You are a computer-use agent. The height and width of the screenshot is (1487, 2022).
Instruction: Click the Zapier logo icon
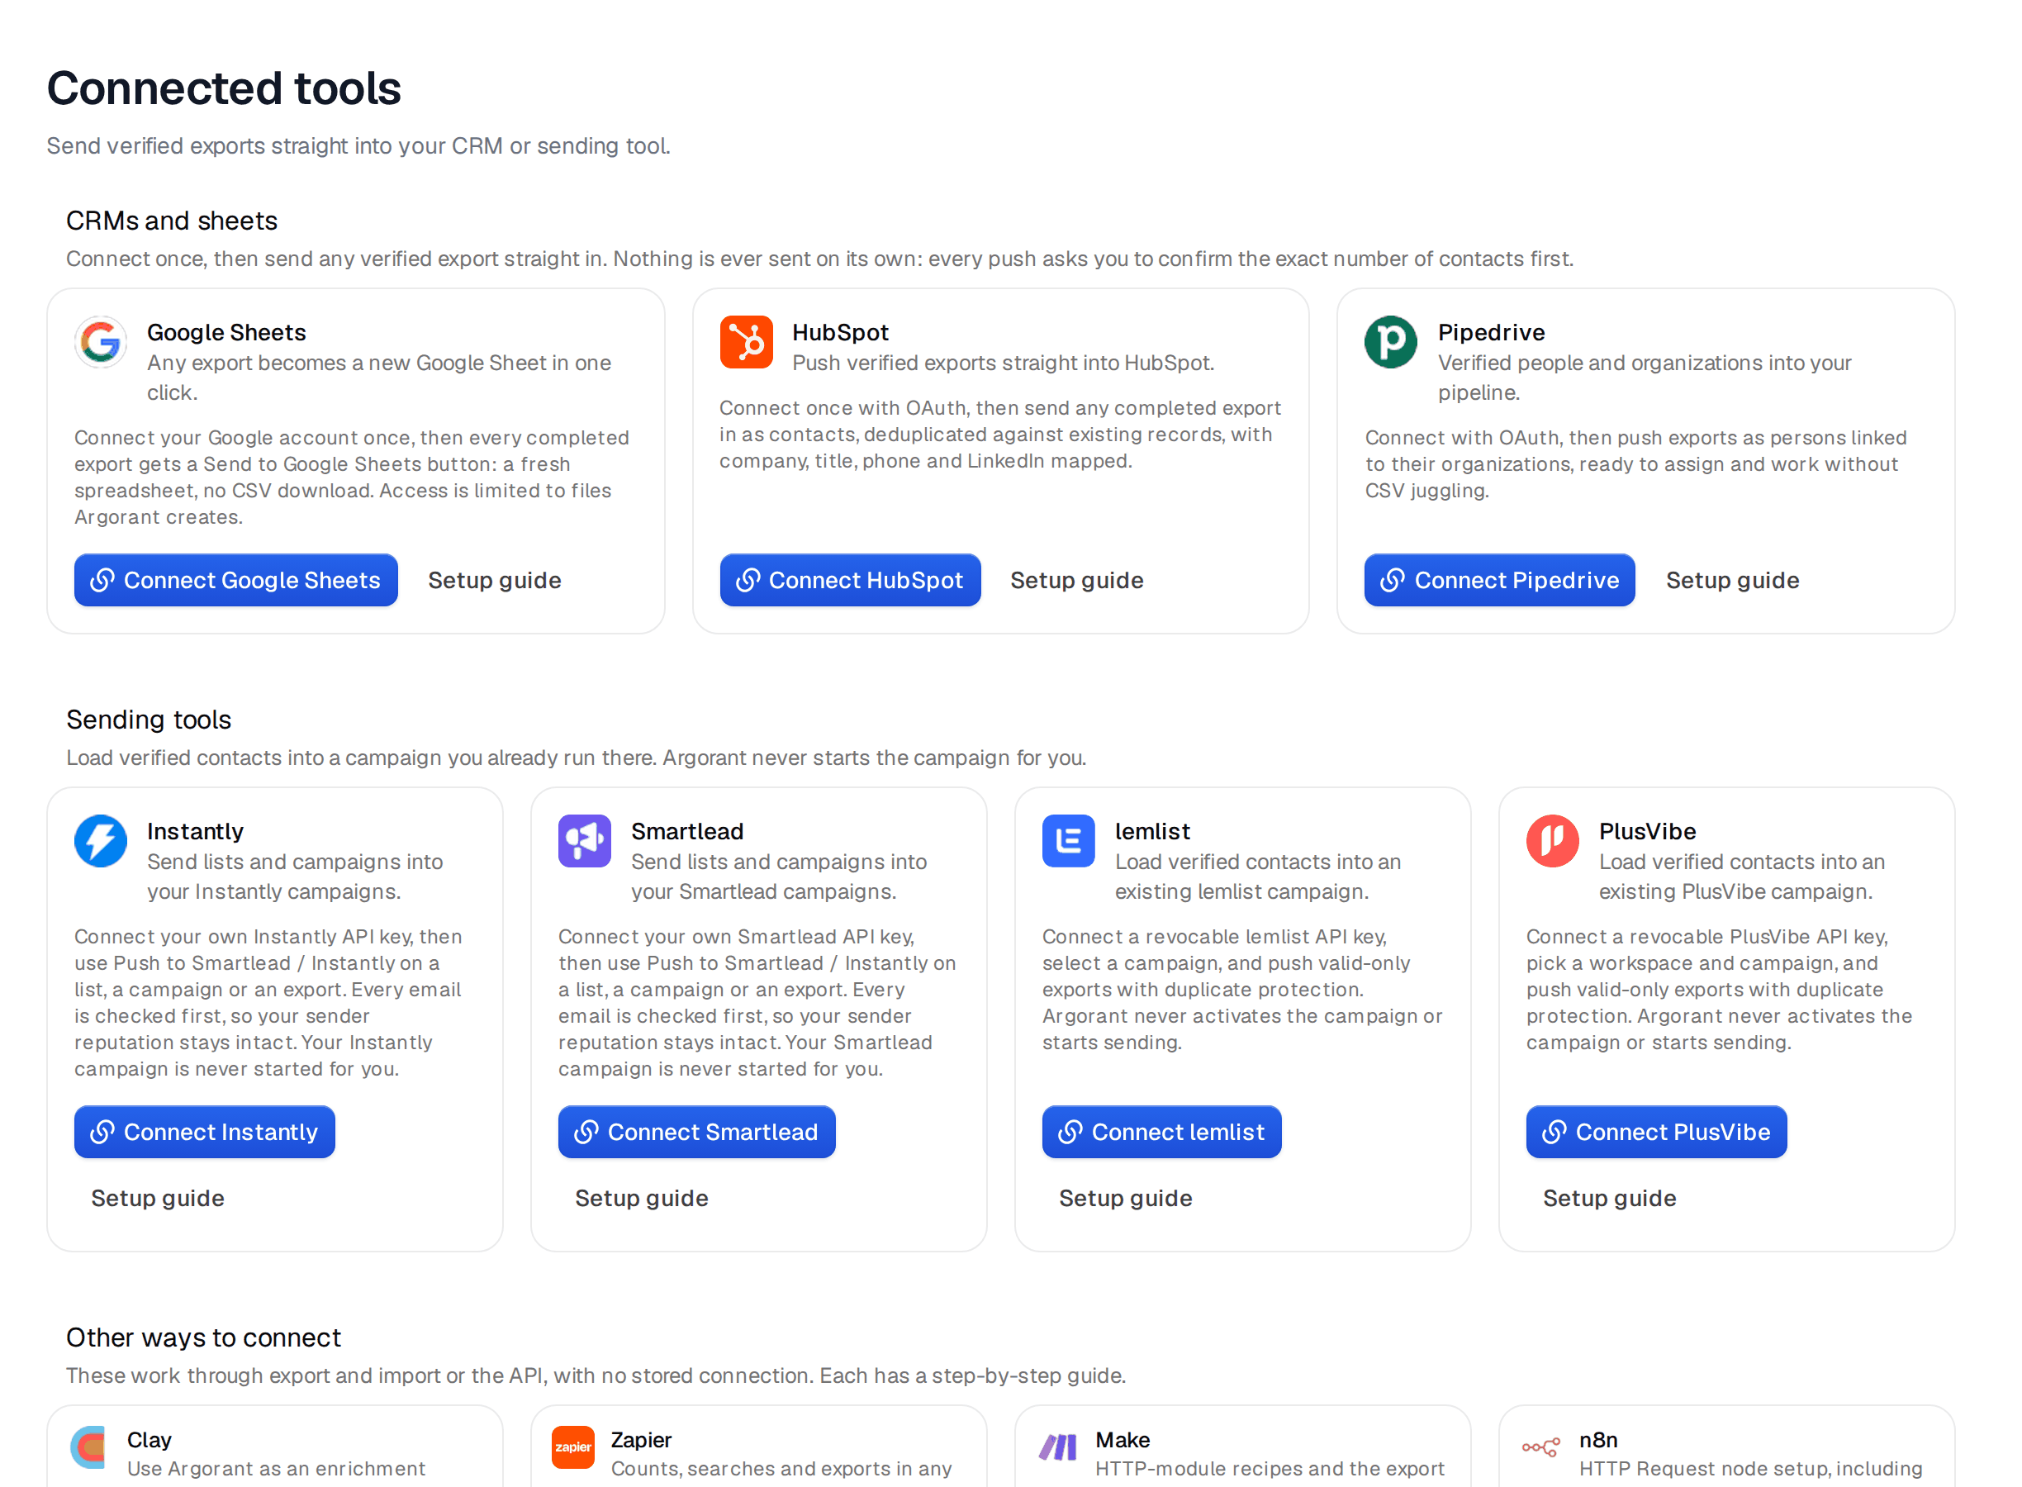[573, 1447]
